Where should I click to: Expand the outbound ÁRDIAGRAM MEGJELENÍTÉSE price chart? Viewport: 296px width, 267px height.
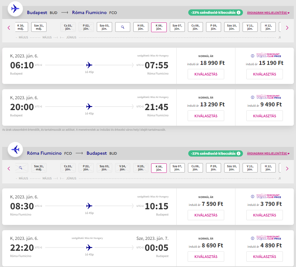point(268,13)
